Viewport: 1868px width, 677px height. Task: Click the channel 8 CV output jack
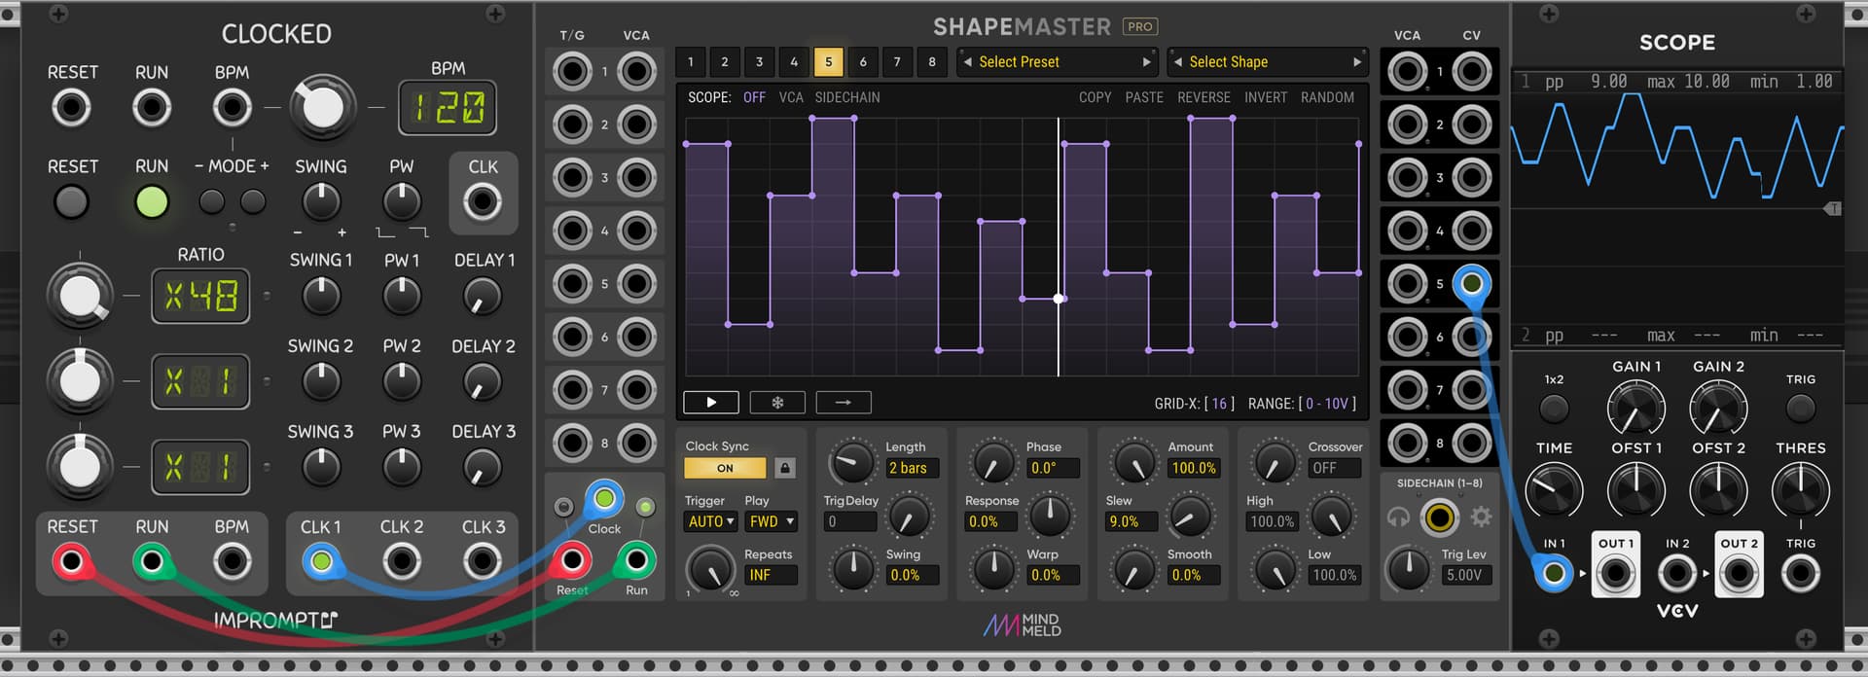tap(1472, 444)
